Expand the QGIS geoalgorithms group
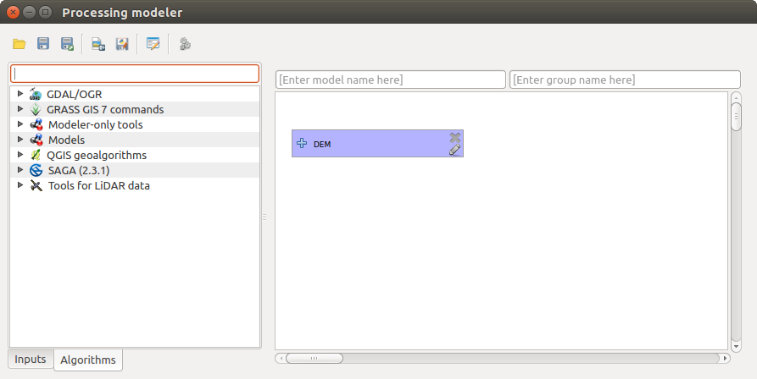The height and width of the screenshot is (379, 757). (x=20, y=155)
